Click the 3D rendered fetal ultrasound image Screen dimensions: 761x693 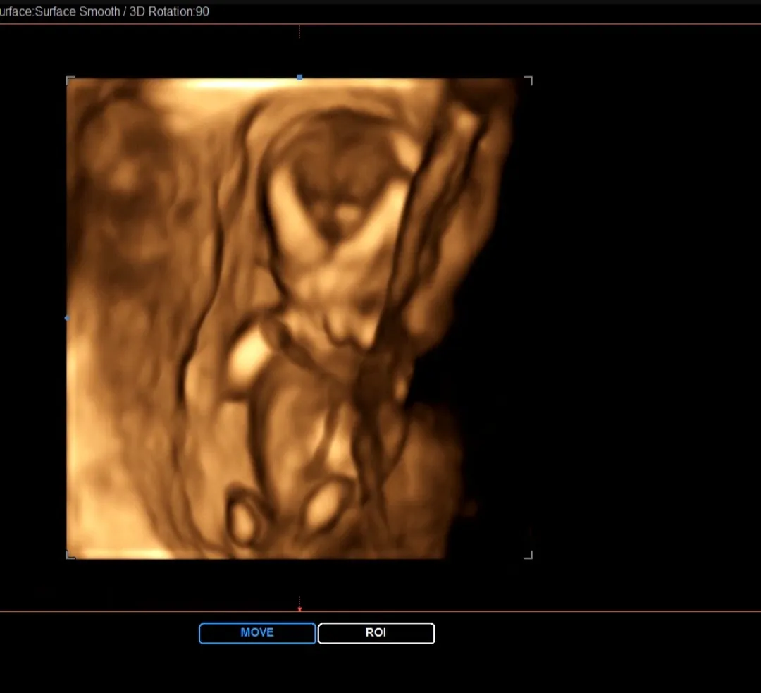click(291, 318)
